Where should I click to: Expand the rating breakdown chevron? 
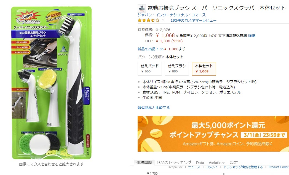click(x=163, y=20)
